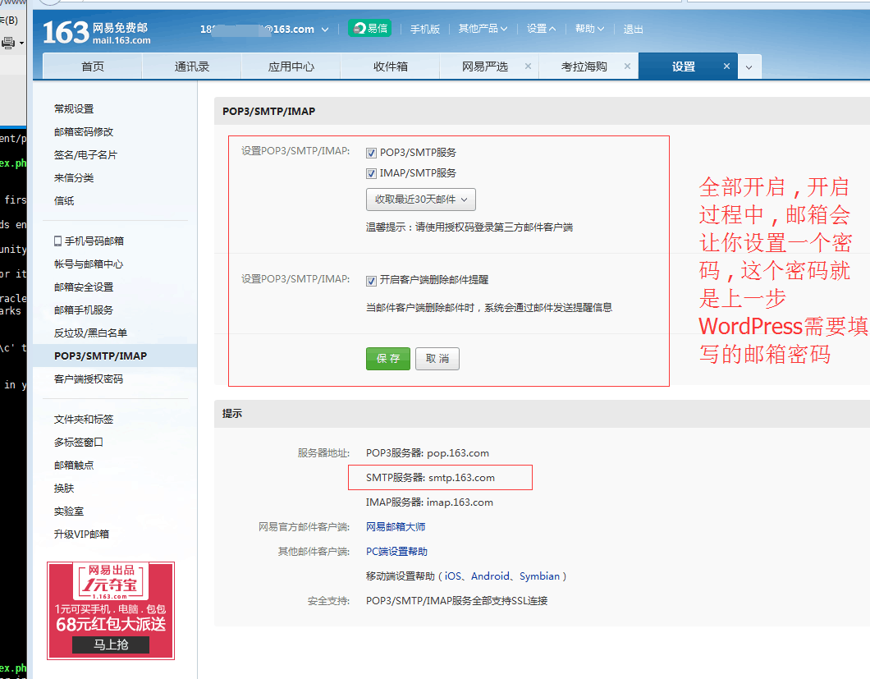Select POP3/SMTP/IMAP in the sidebar
The height and width of the screenshot is (679, 870).
coord(100,356)
